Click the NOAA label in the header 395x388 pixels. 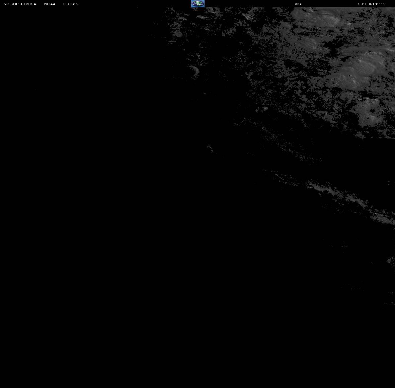50,4
